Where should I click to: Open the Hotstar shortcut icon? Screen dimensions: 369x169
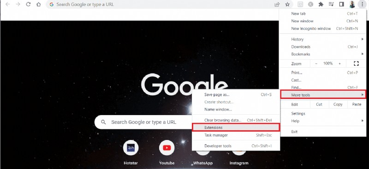point(131,148)
